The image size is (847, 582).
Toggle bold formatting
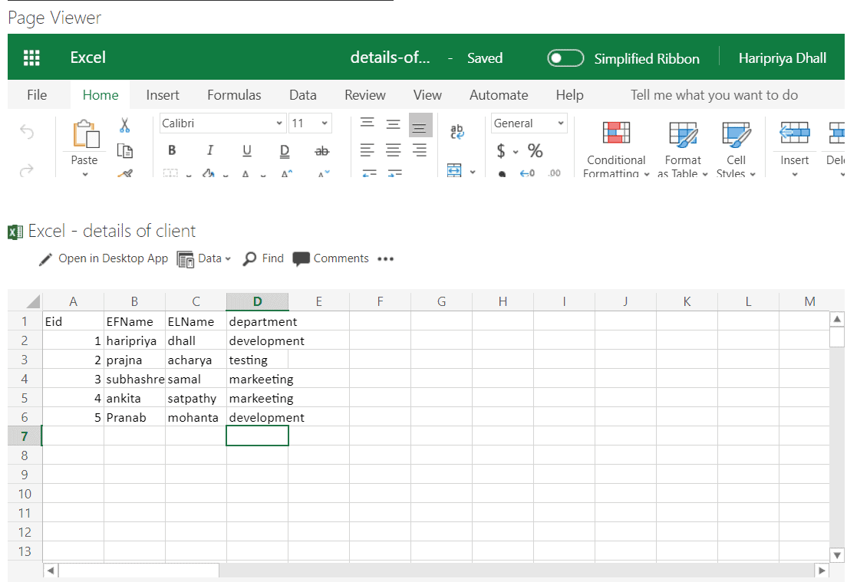[x=172, y=150]
